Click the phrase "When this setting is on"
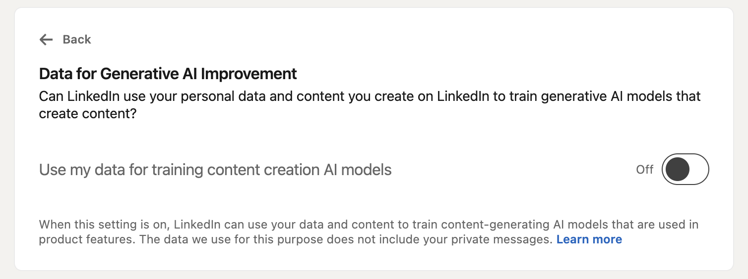 [x=104, y=225]
